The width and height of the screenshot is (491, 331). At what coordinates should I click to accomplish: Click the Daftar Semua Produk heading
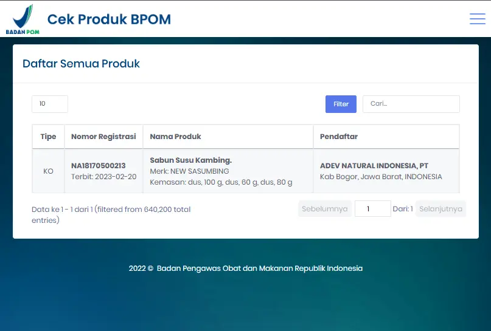pos(81,64)
